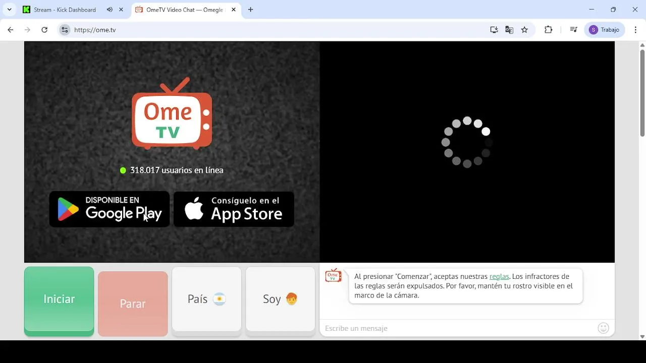Click the OmeTV television logo
The height and width of the screenshot is (363, 646).
tap(172, 114)
